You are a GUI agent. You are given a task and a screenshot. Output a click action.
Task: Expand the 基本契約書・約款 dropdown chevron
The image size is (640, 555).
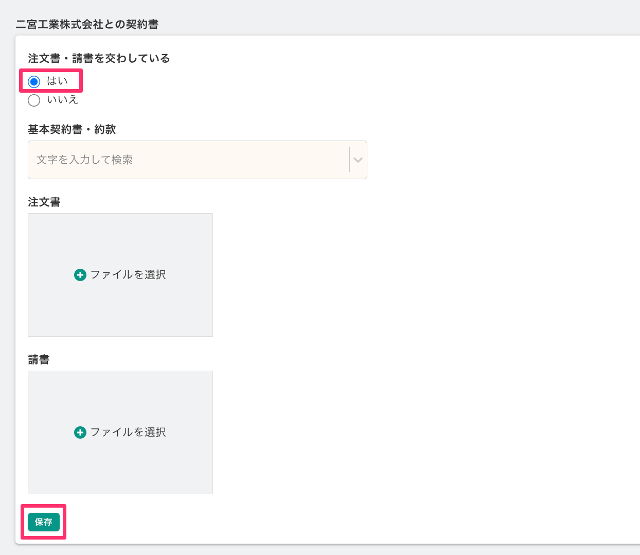point(358,160)
